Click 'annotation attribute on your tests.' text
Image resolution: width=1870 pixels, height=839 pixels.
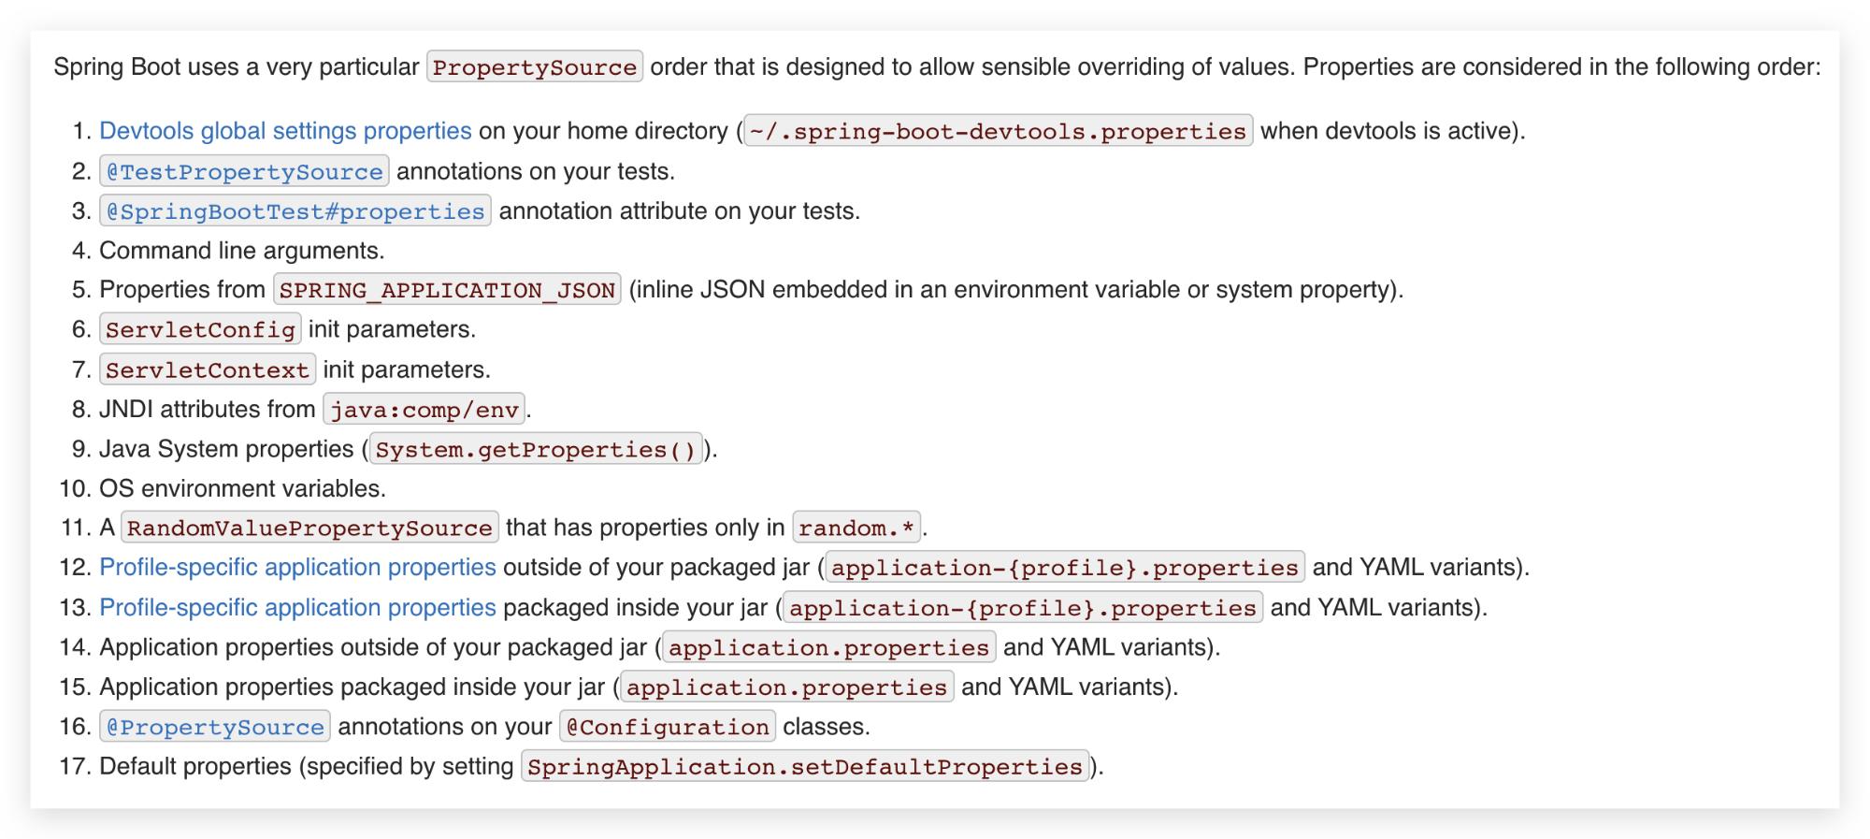680,211
